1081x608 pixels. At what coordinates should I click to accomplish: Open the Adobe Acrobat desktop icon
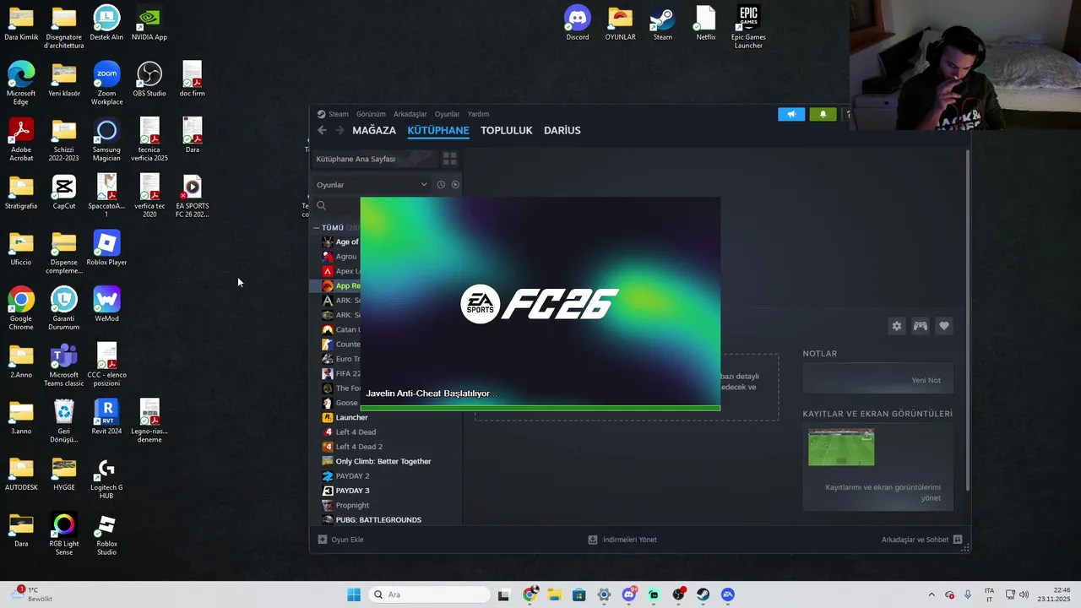(x=21, y=140)
